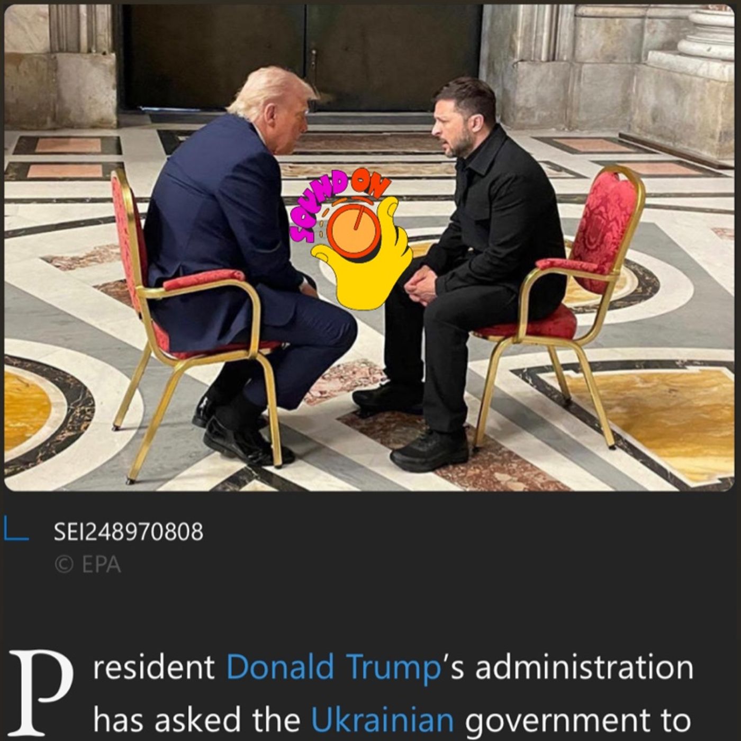Image resolution: width=741 pixels, height=741 pixels.
Task: Click the © EPA photo credit
Action: (88, 565)
